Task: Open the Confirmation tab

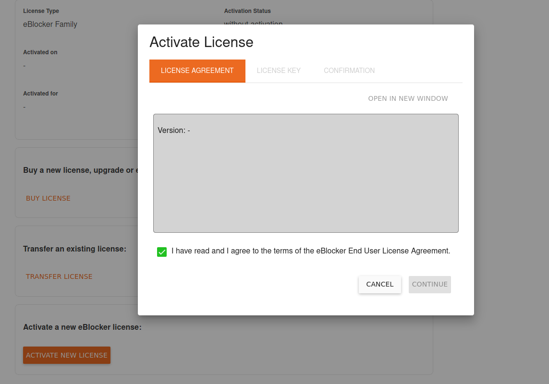Action: click(x=349, y=71)
